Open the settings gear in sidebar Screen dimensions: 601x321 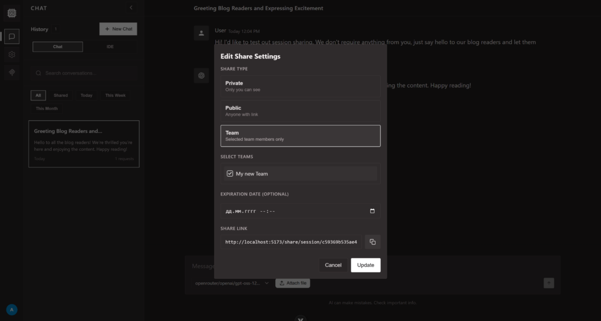12,55
